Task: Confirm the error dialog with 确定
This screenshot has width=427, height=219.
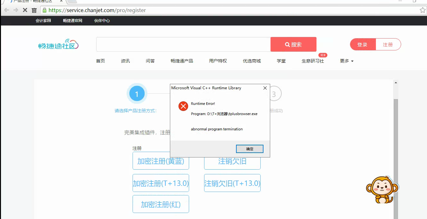Action: (x=250, y=149)
